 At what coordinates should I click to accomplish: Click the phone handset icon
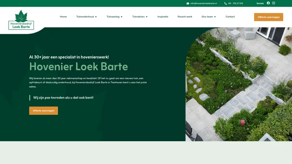(x=226, y=3)
